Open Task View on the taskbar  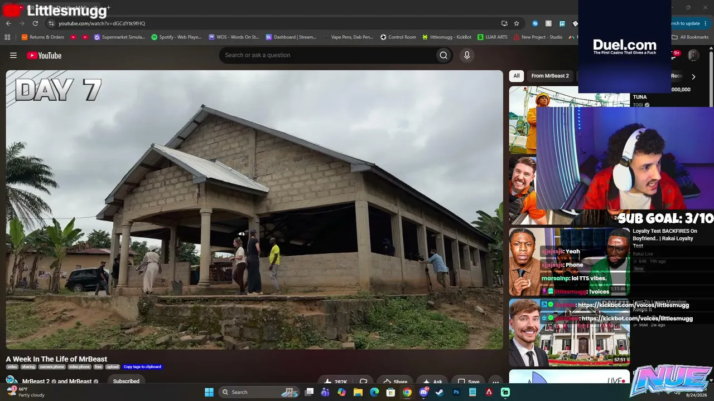click(x=310, y=392)
